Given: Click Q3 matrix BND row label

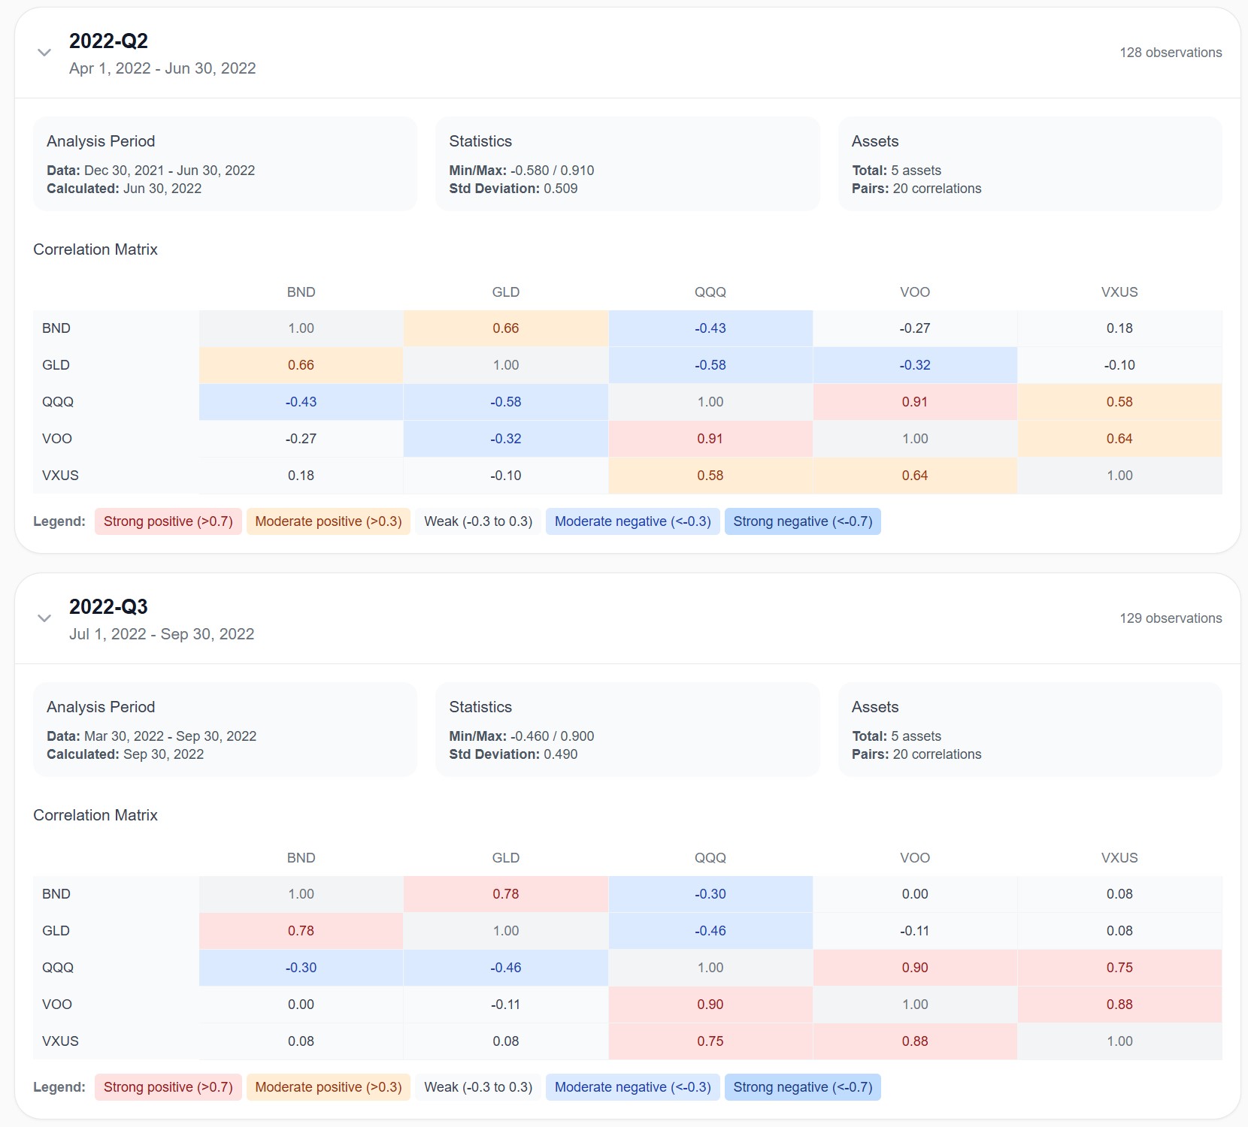Looking at the screenshot, I should point(56,894).
